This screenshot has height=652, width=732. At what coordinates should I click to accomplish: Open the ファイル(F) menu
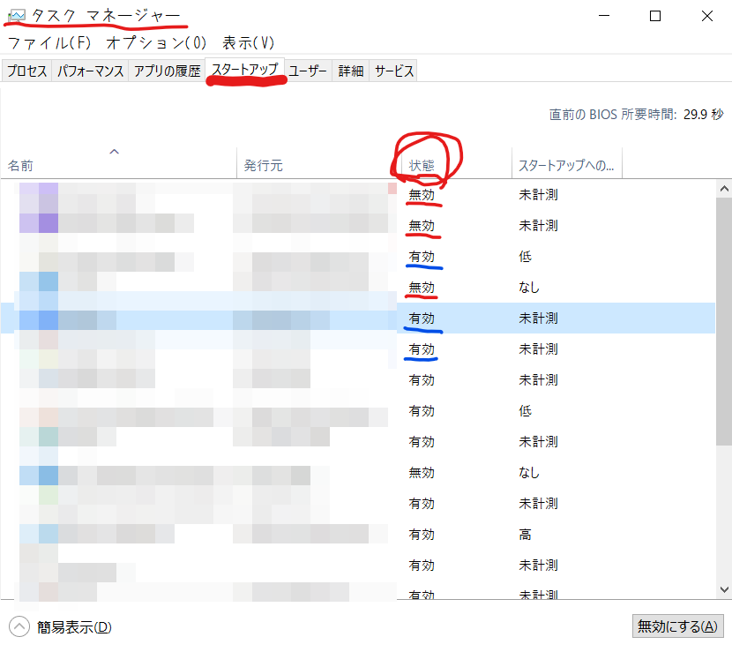pyautogui.click(x=49, y=43)
